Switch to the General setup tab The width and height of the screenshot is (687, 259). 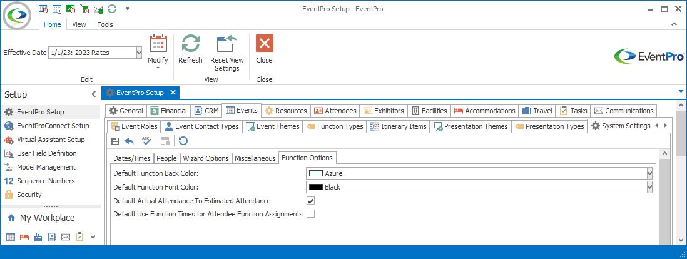(x=126, y=111)
